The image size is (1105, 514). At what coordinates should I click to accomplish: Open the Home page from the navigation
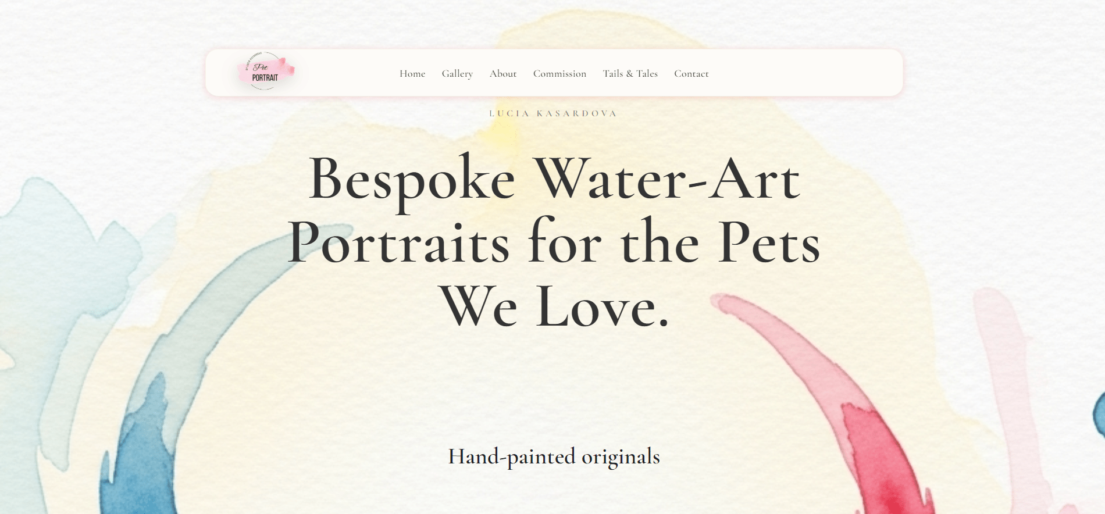[412, 73]
